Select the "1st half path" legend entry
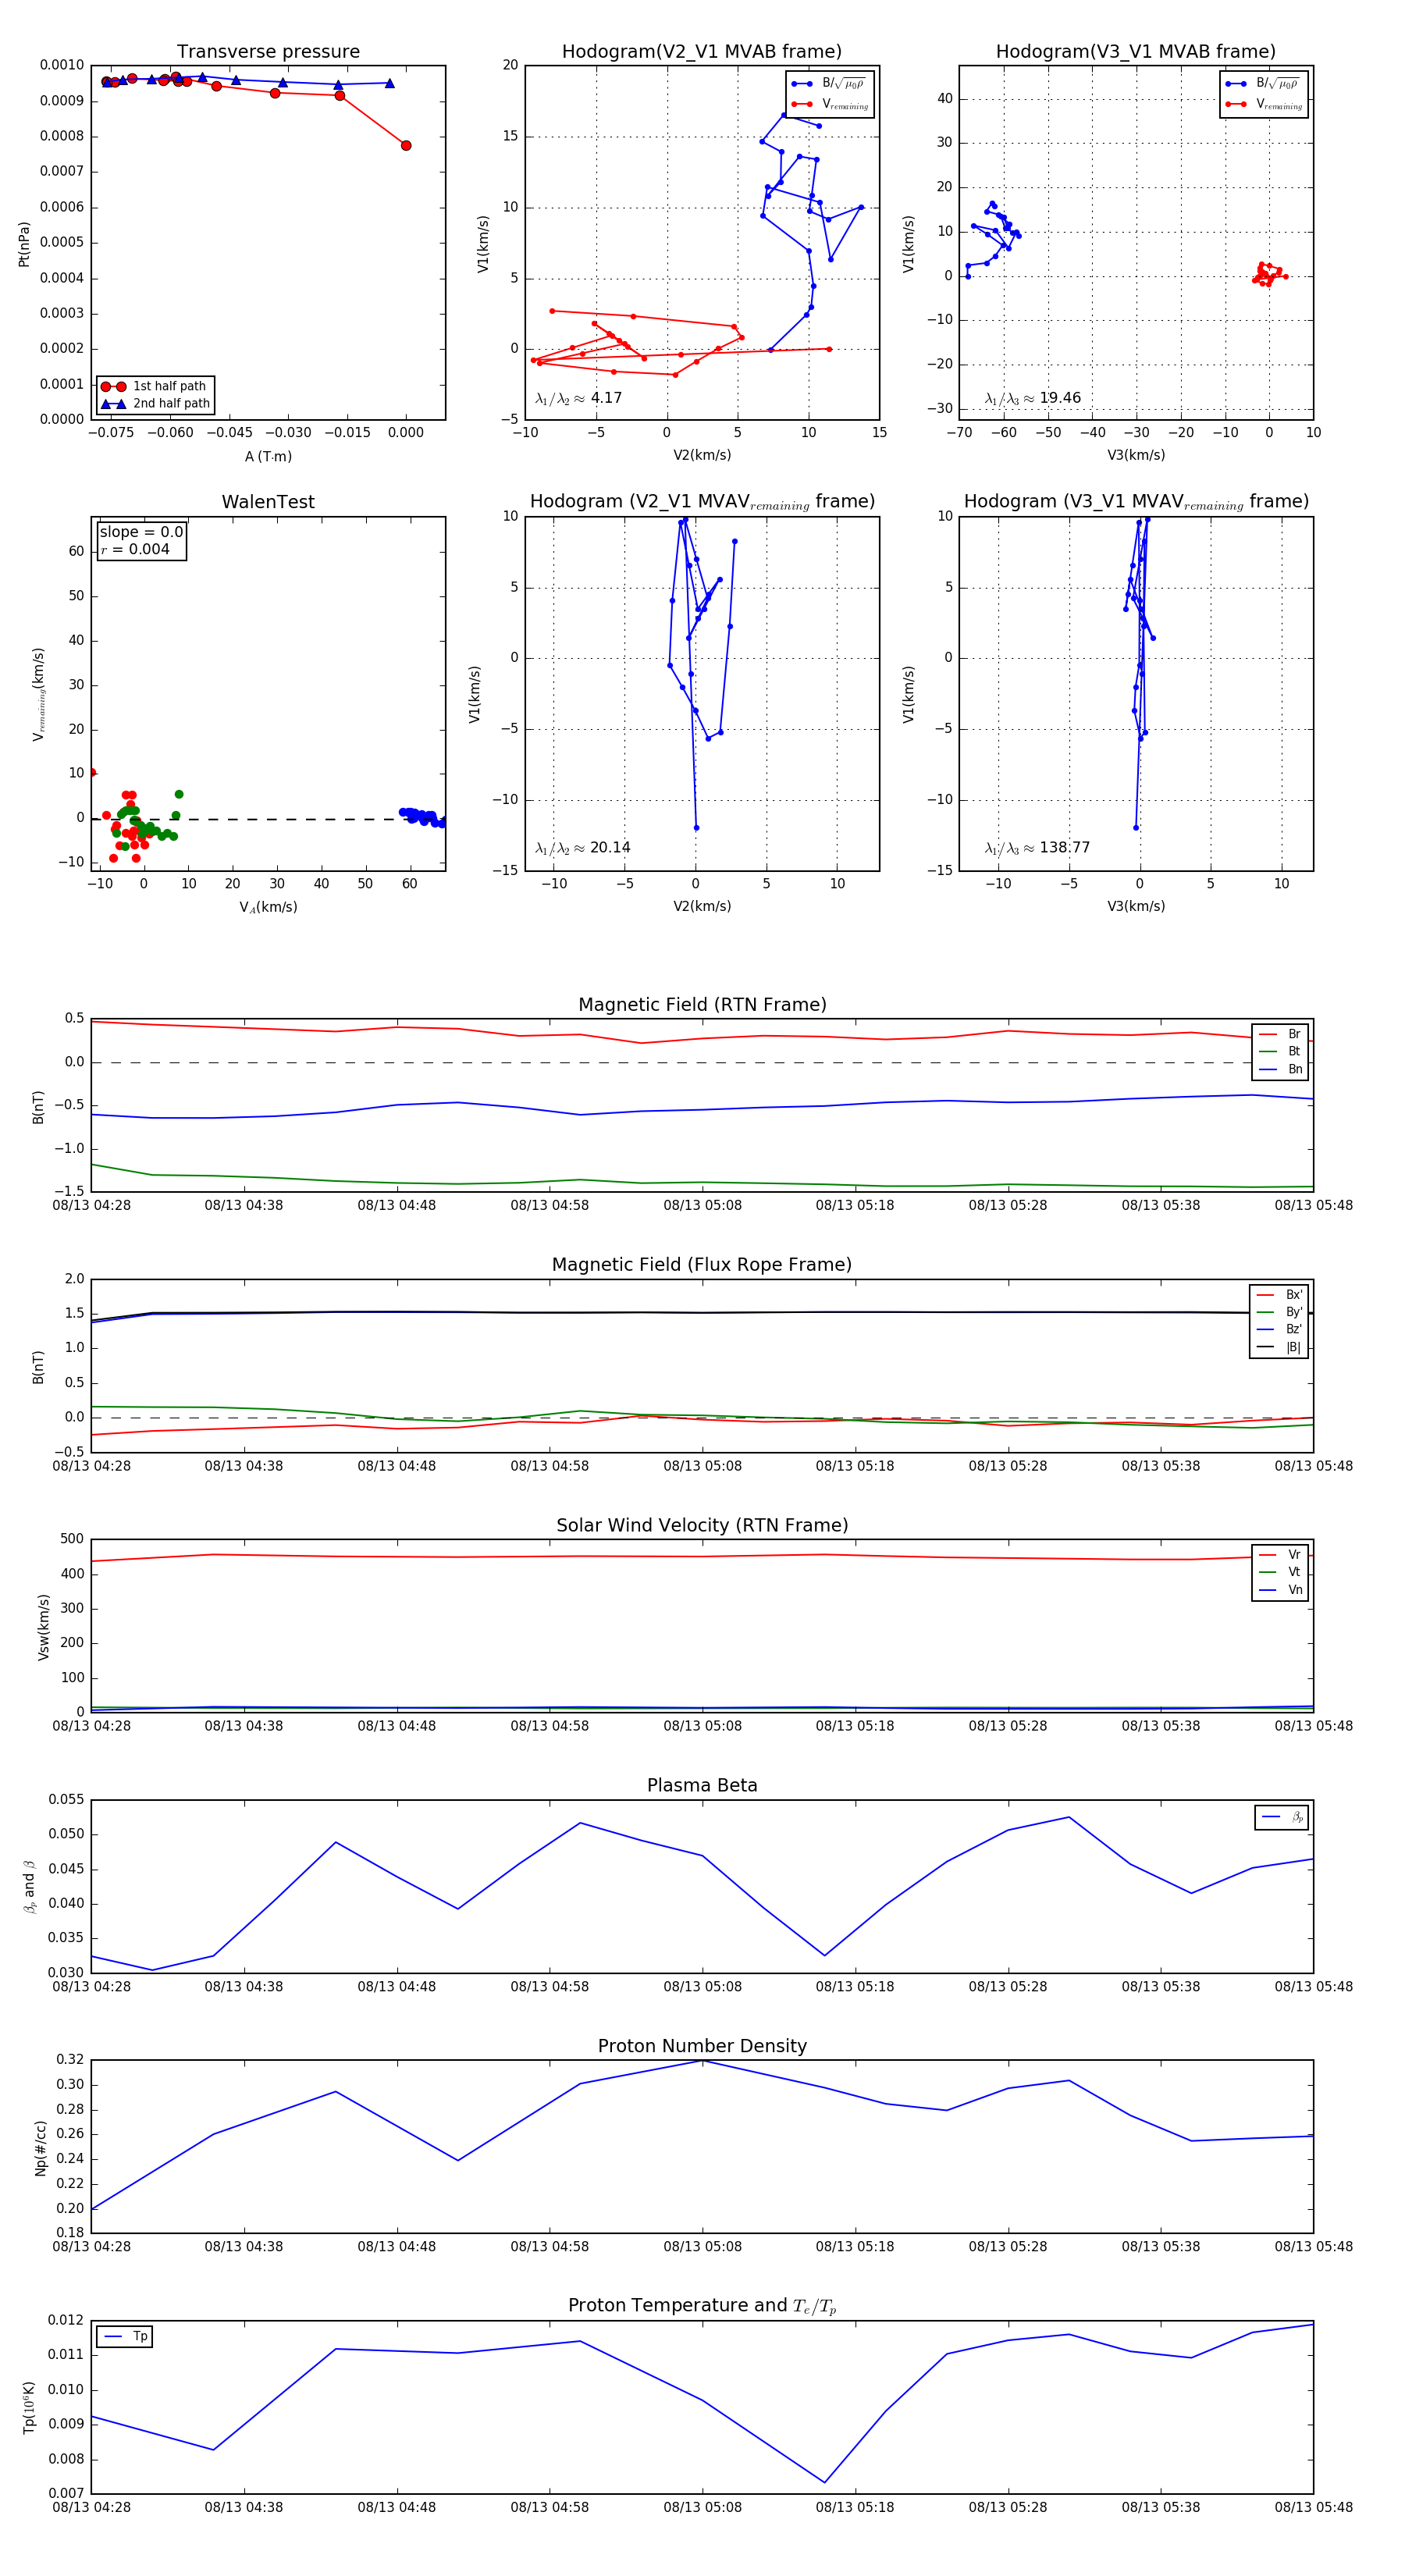The height and width of the screenshot is (2576, 1405). [156, 386]
